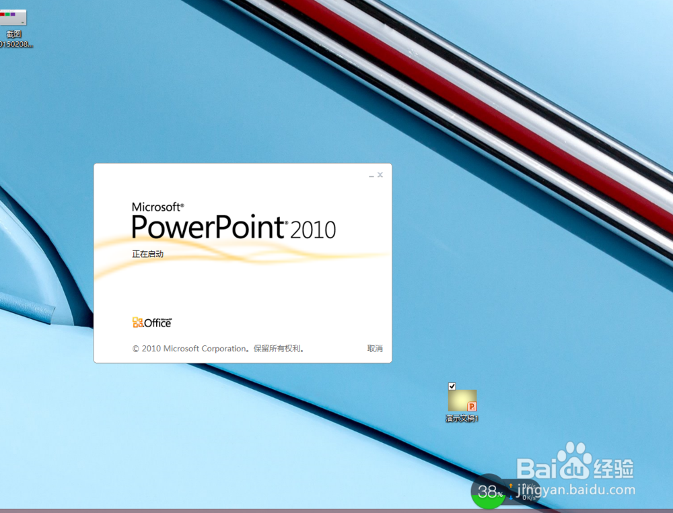Select the 演示文稿1 PowerPoint file icon
The height and width of the screenshot is (513, 673).
(462, 401)
